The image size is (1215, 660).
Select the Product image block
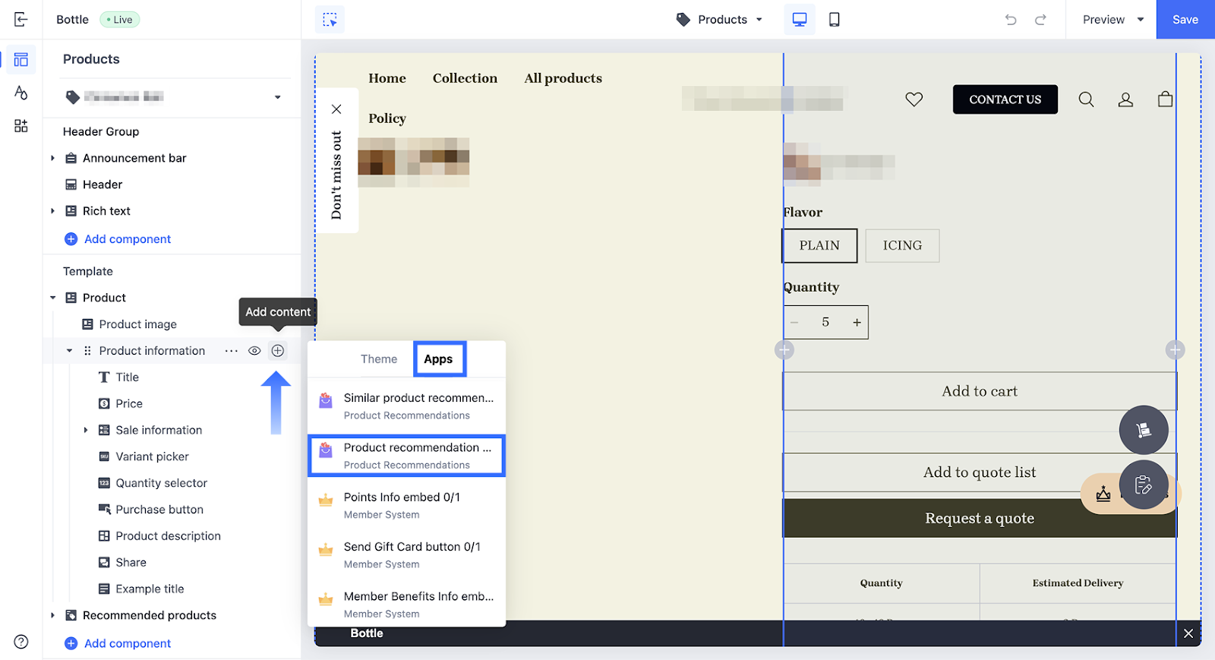[x=137, y=324]
